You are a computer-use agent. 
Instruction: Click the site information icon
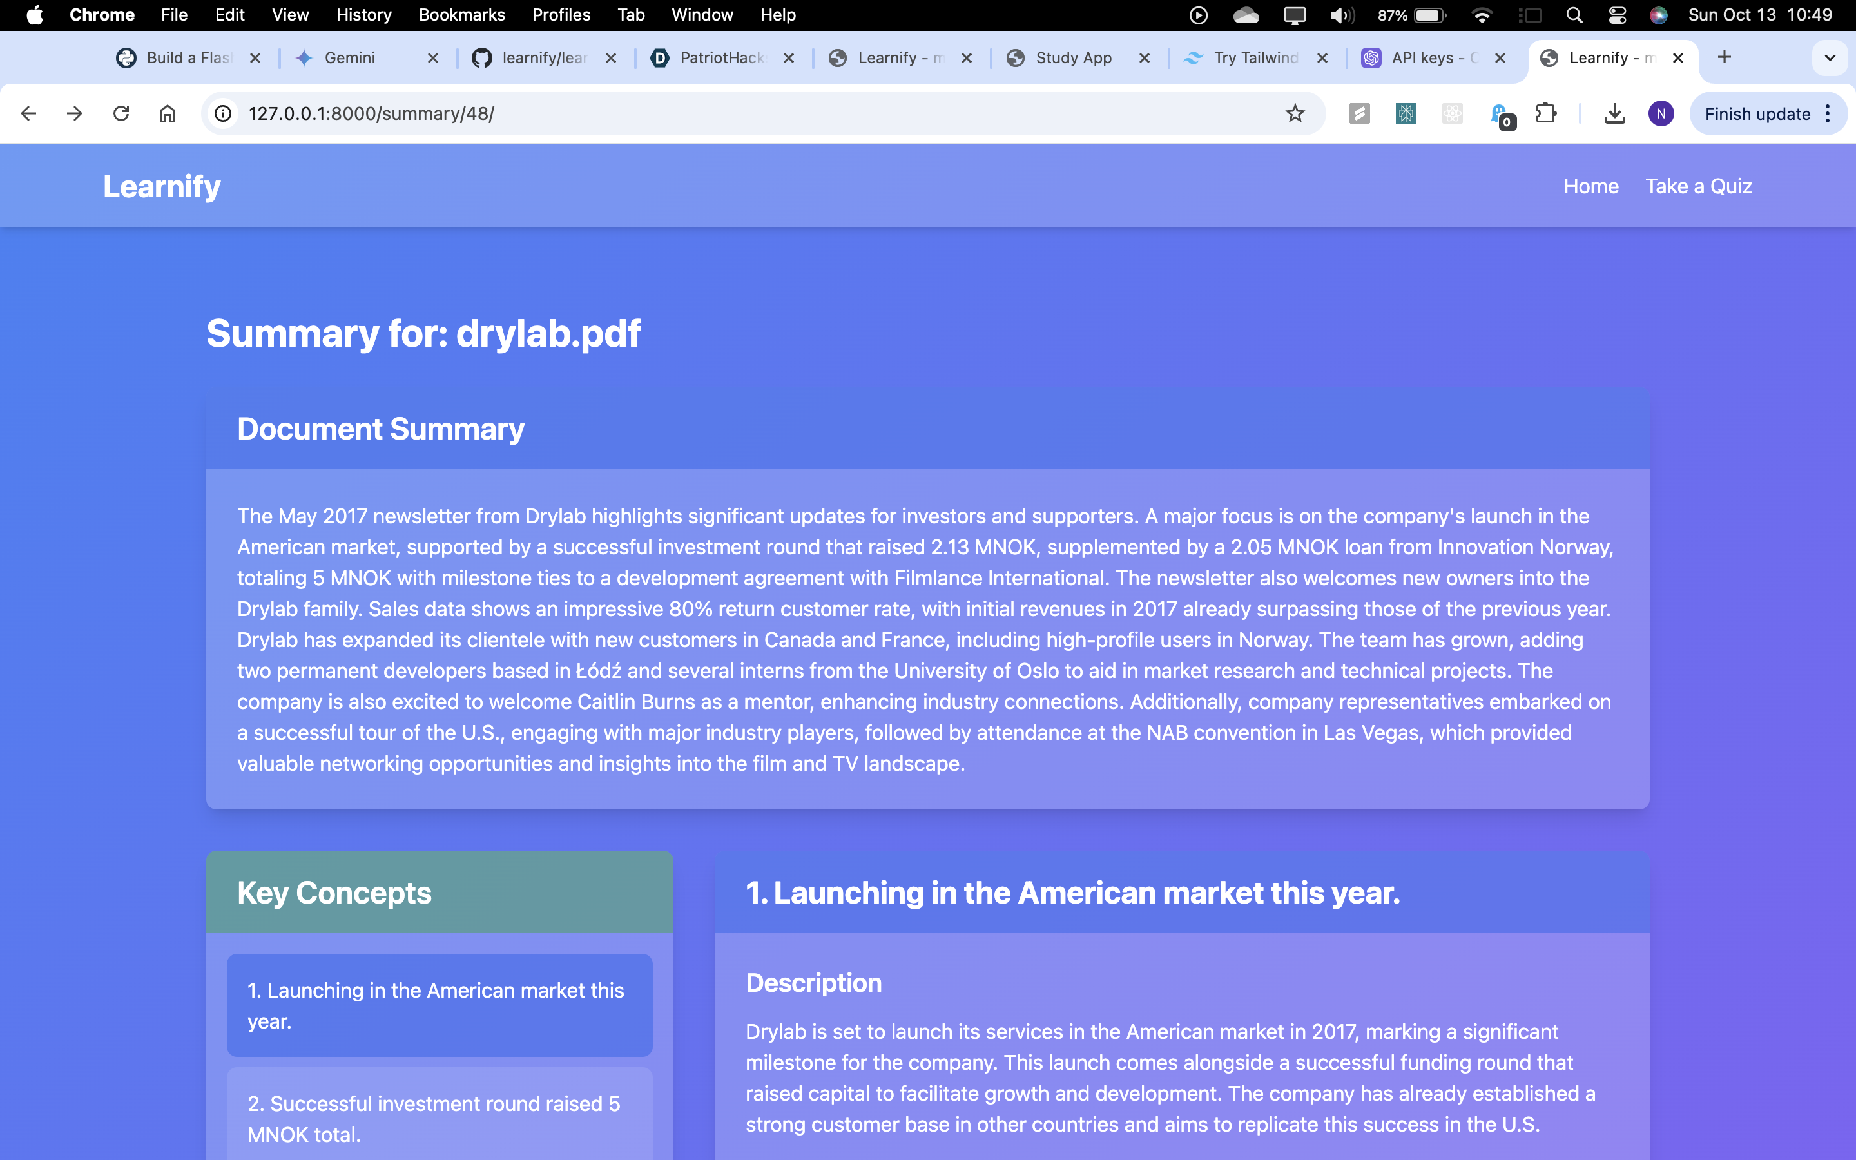(223, 113)
